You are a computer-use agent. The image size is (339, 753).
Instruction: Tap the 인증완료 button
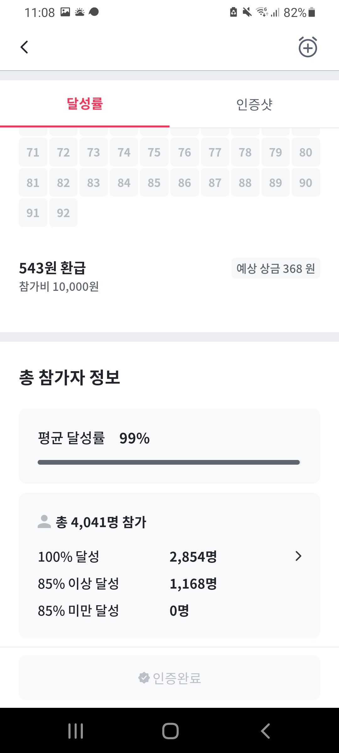click(x=169, y=678)
